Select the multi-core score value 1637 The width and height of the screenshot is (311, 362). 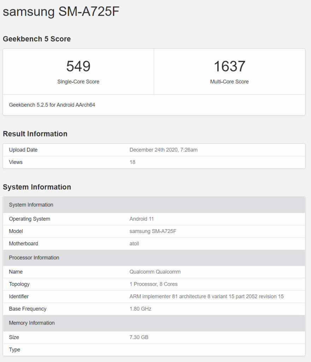point(229,66)
